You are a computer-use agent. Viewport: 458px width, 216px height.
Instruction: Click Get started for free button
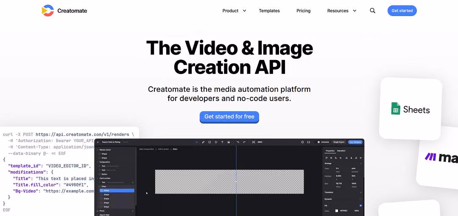pyautogui.click(x=229, y=117)
